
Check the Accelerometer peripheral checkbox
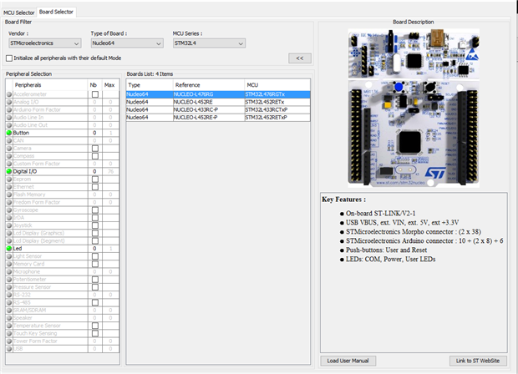click(95, 93)
